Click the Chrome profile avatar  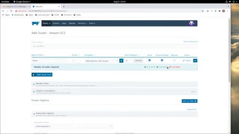[x=224, y=11]
